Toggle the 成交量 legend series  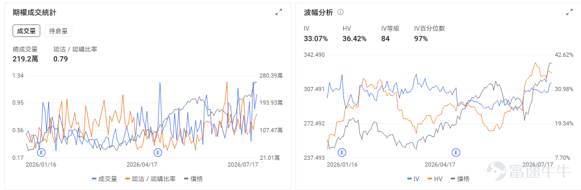pyautogui.click(x=105, y=179)
